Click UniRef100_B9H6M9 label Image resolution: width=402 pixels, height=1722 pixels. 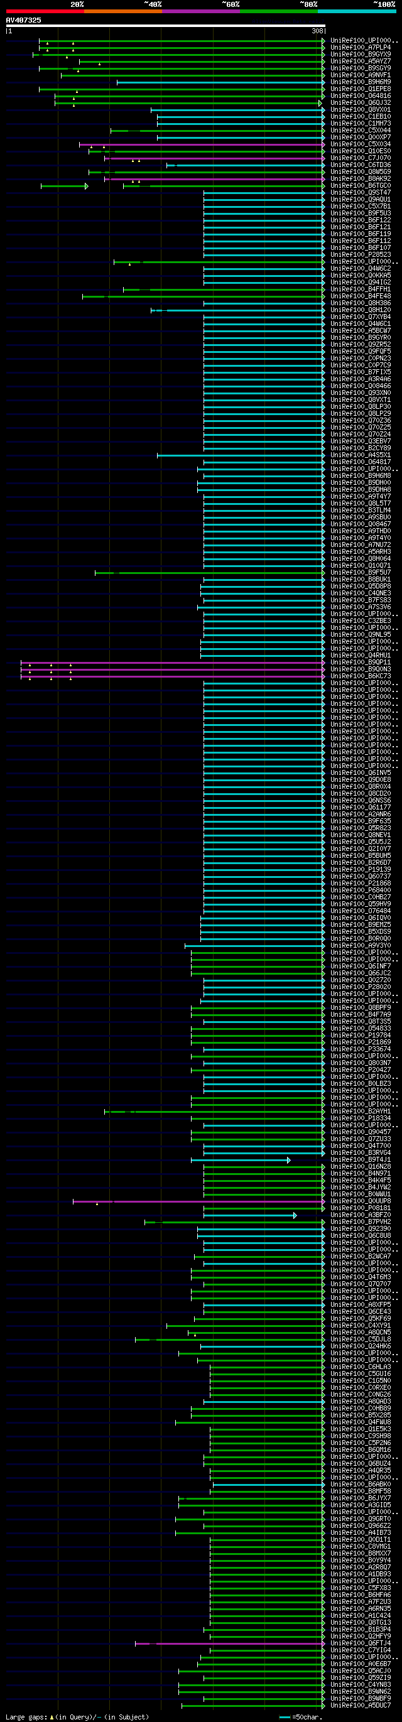361,82
